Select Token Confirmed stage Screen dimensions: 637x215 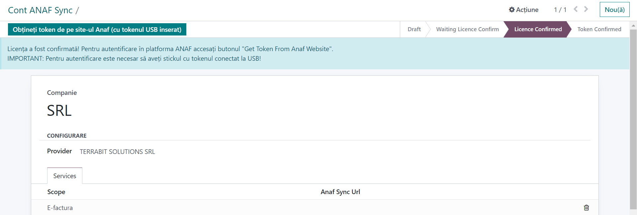pyautogui.click(x=599, y=29)
